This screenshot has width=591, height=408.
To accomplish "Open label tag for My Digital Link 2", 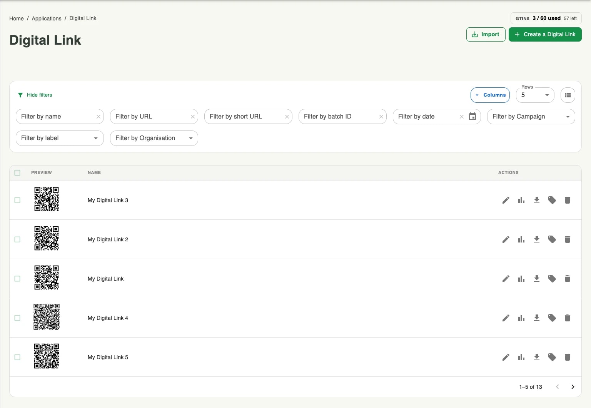I will click(552, 239).
